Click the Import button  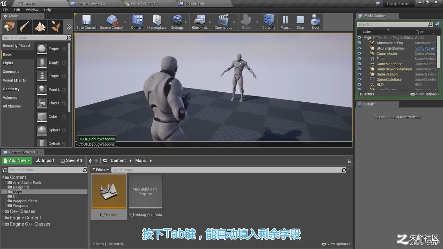45,160
